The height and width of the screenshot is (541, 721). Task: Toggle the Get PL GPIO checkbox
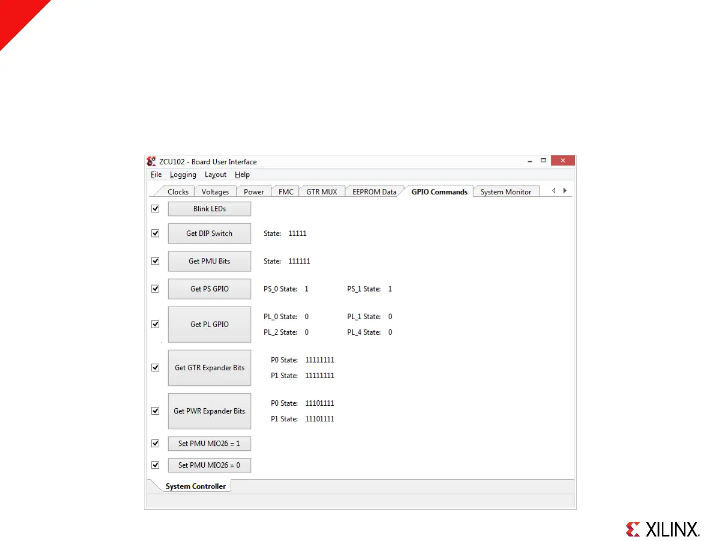click(x=155, y=324)
